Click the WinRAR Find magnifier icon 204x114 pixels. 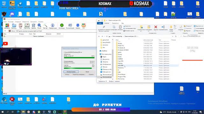click(39, 25)
